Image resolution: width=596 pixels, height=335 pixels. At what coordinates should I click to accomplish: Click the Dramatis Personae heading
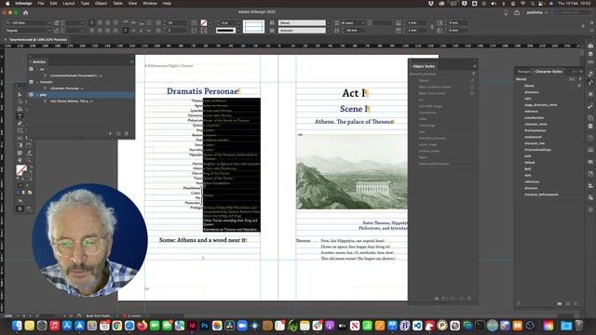coord(202,91)
